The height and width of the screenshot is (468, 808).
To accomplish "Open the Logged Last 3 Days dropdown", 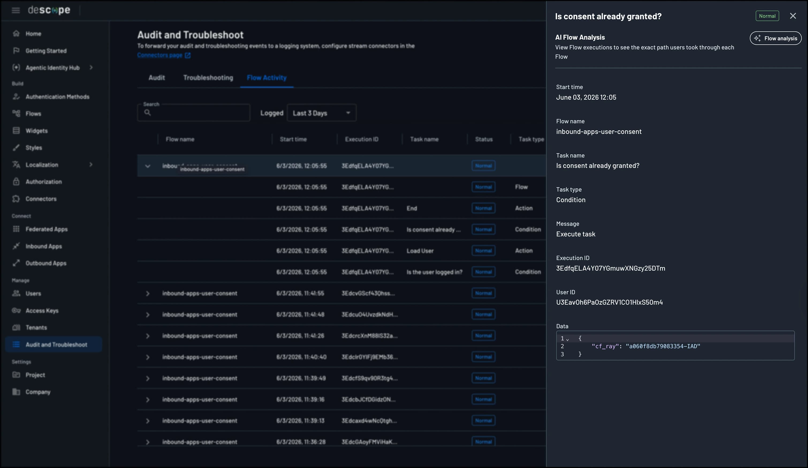I will [322, 113].
